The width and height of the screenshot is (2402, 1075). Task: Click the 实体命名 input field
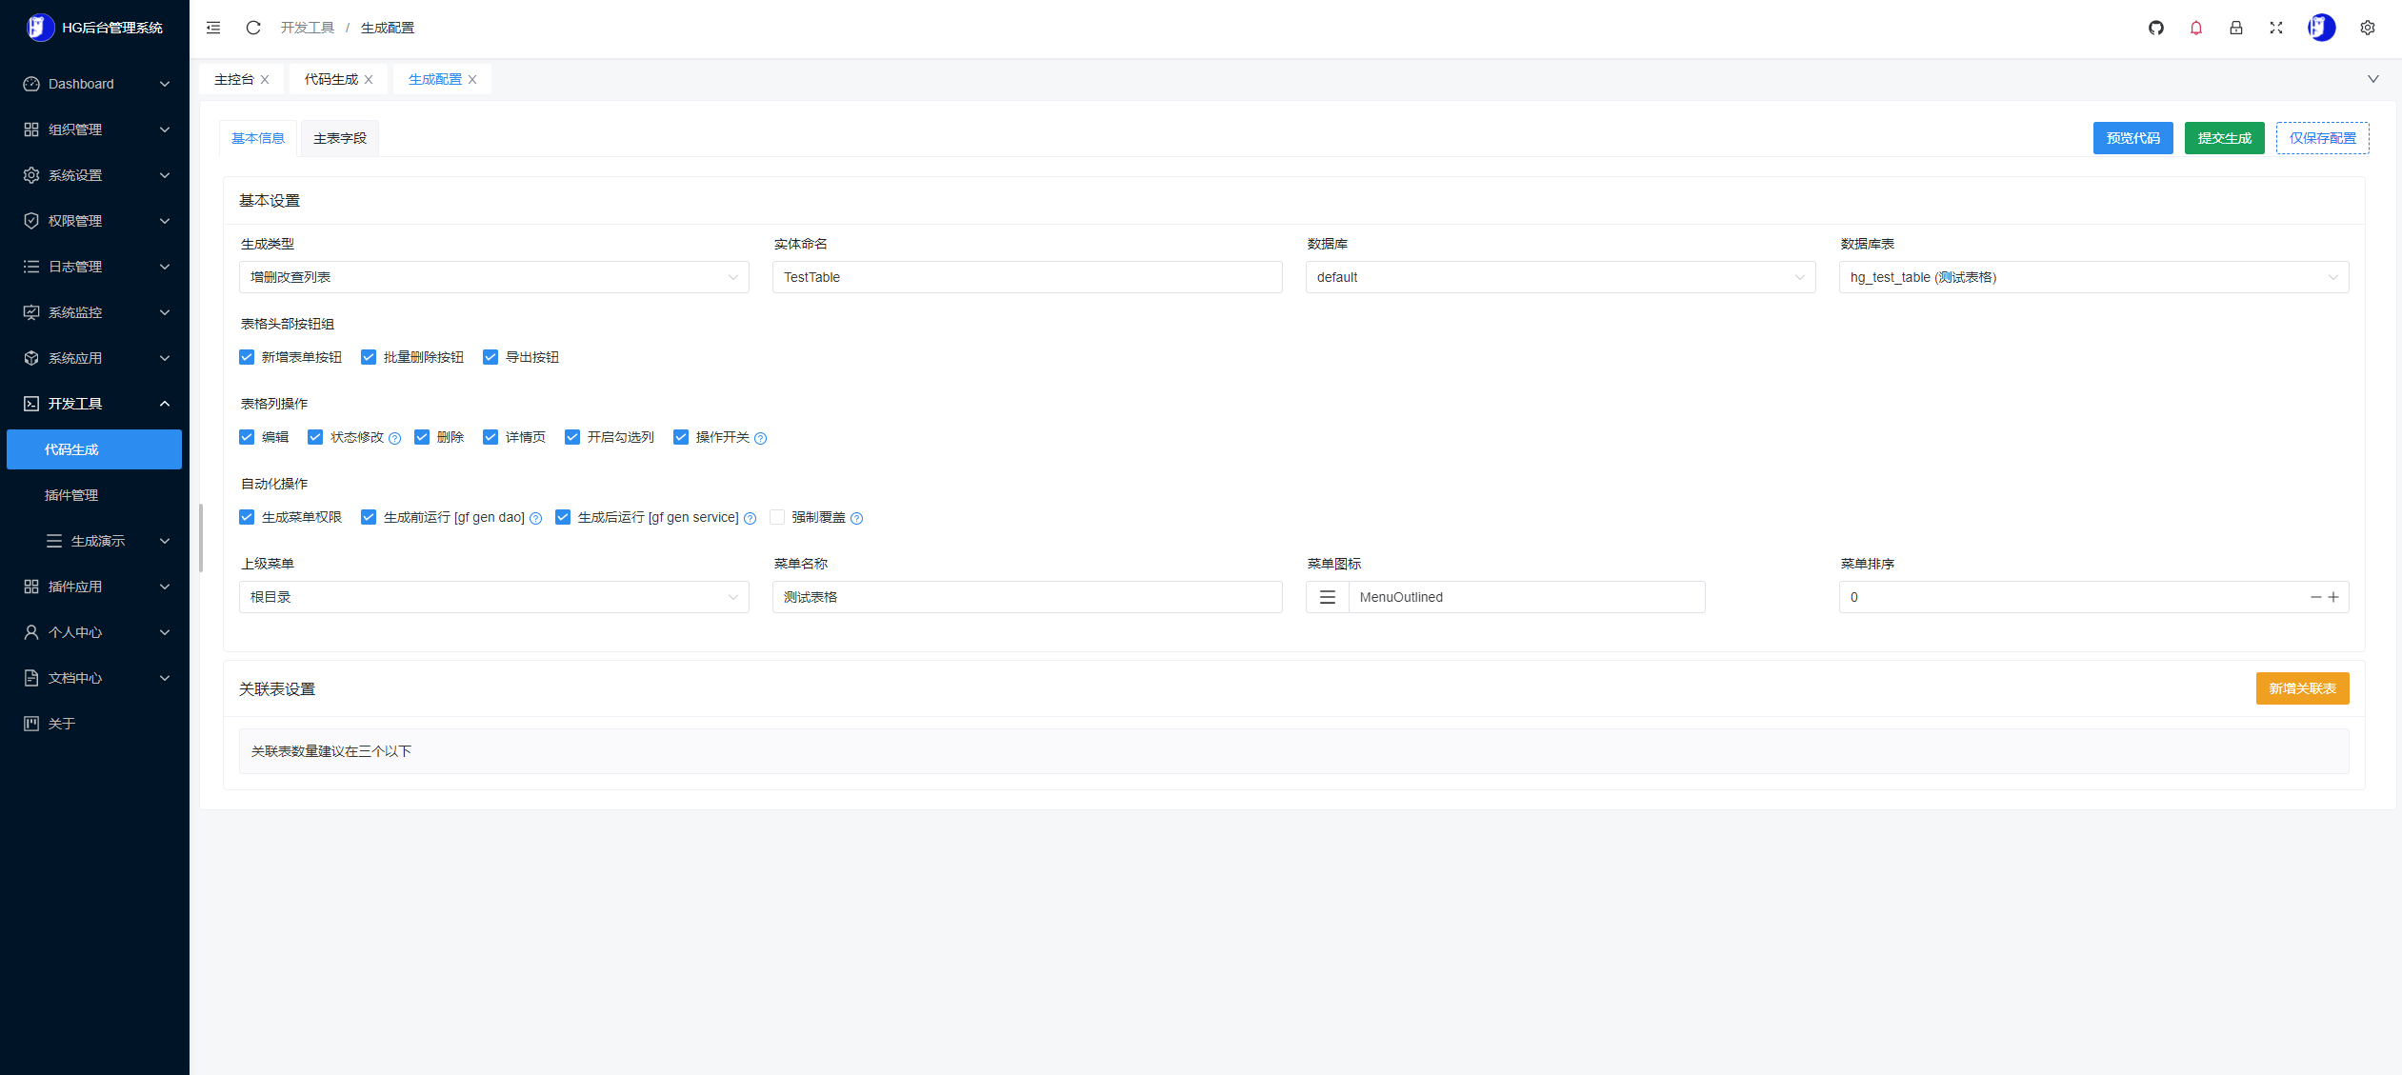[1027, 277]
